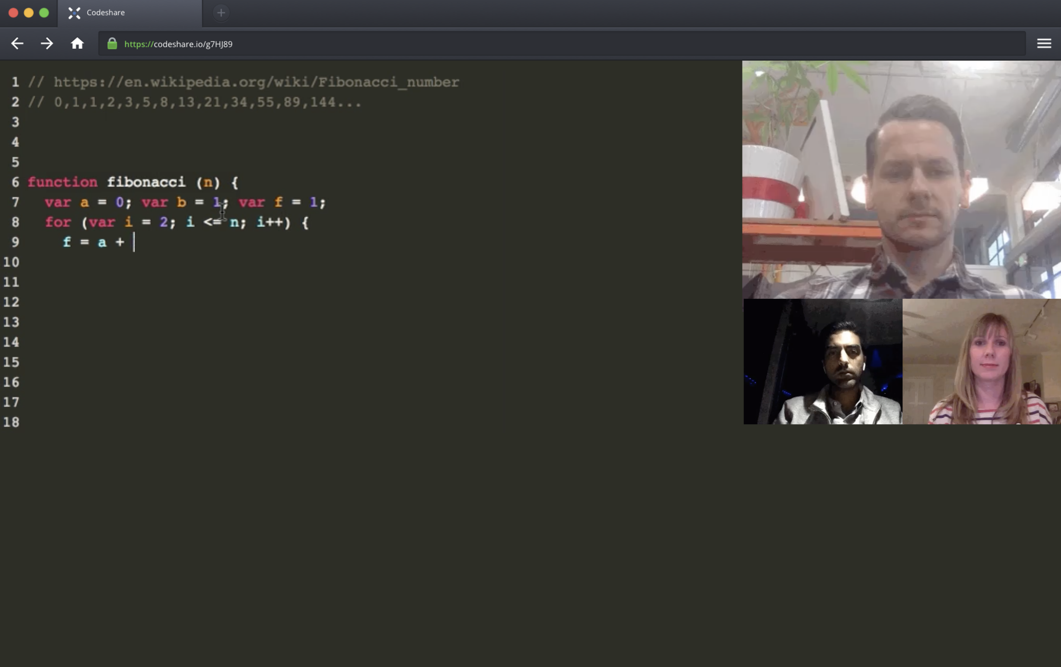Click the for keyword on line 8

(x=58, y=222)
